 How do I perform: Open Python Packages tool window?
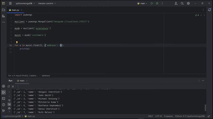pyautogui.click(x=4, y=86)
